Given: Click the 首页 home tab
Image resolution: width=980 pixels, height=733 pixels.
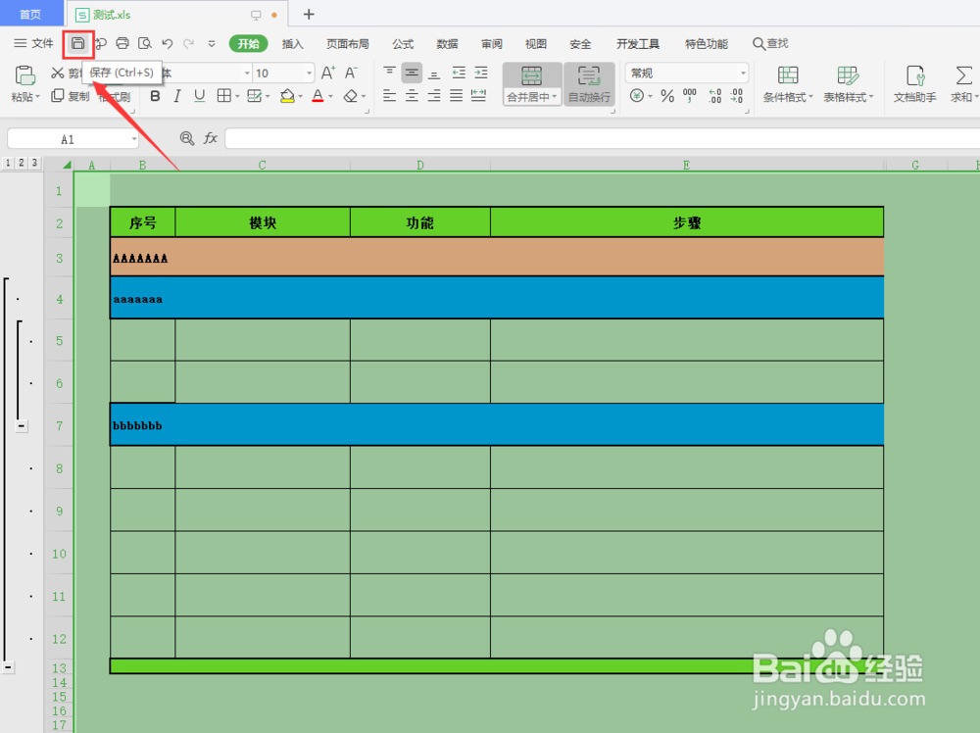Looking at the screenshot, I should click(x=30, y=14).
